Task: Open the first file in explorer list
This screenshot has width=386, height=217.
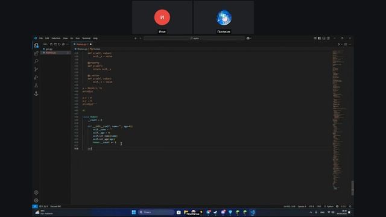Action: (x=55, y=49)
